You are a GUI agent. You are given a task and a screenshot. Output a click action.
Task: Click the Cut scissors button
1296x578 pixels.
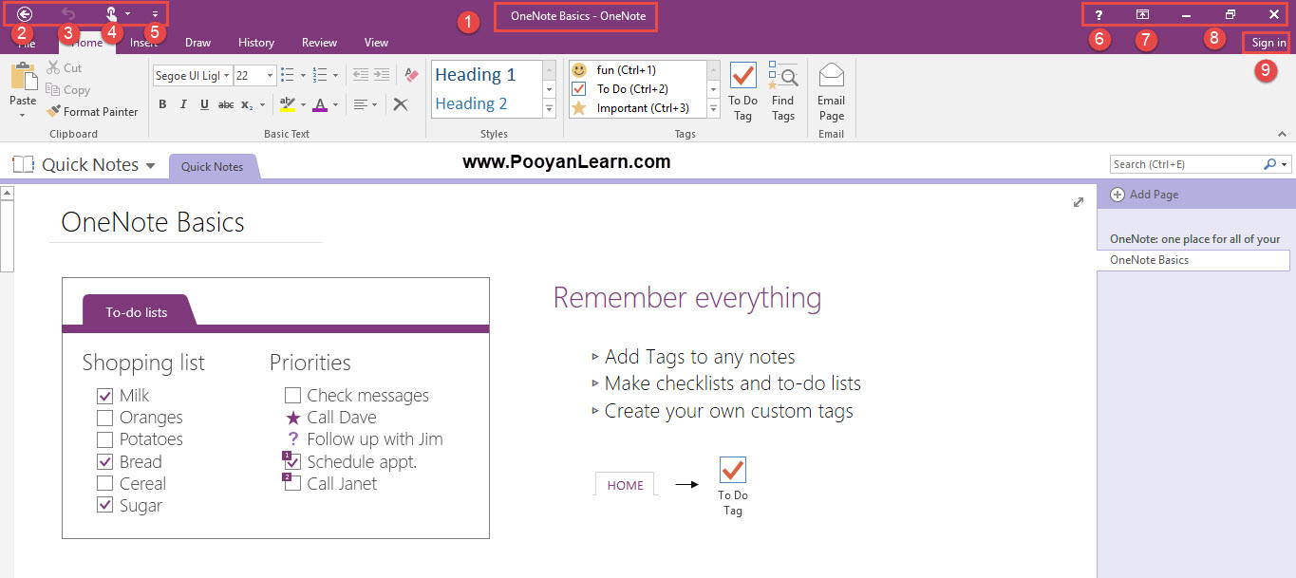coord(64,68)
